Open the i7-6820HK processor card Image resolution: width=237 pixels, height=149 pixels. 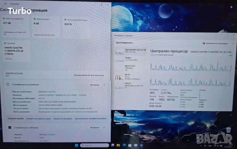click(16, 51)
